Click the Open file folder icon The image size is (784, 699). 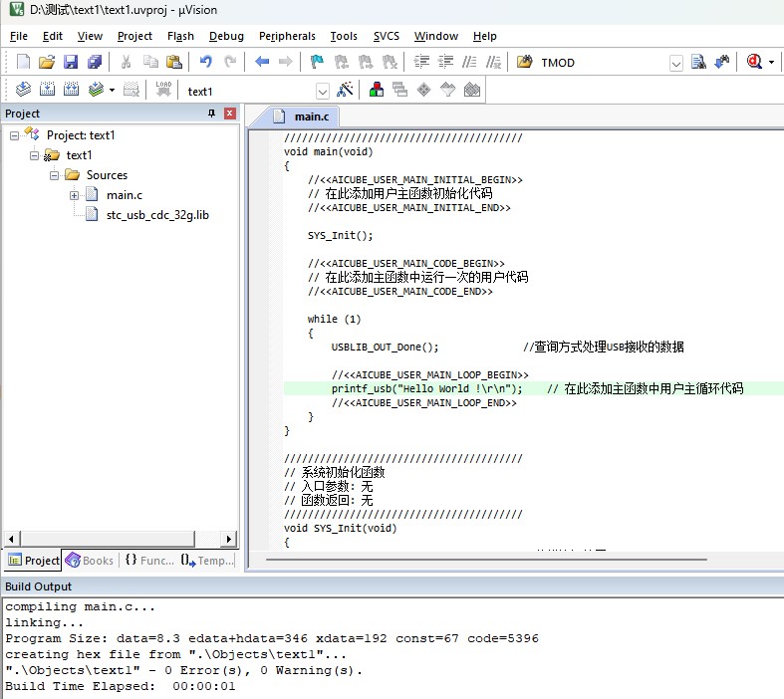pyautogui.click(x=47, y=62)
